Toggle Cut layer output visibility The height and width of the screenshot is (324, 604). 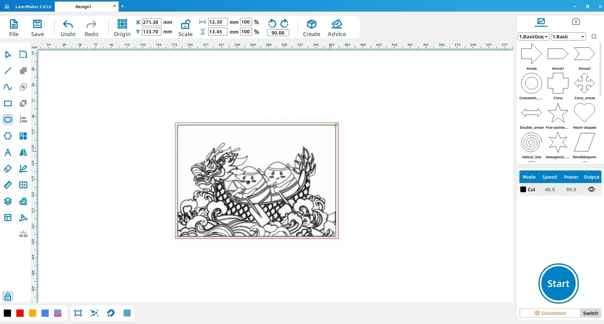point(591,189)
